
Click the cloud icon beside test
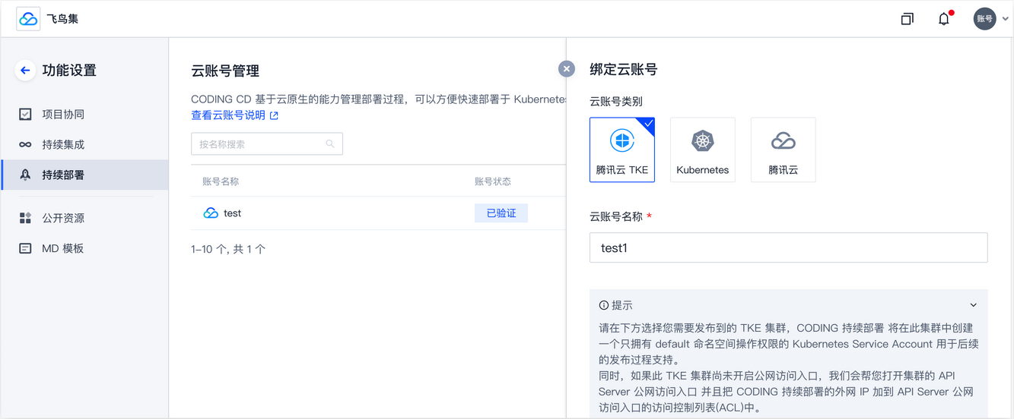coord(211,213)
